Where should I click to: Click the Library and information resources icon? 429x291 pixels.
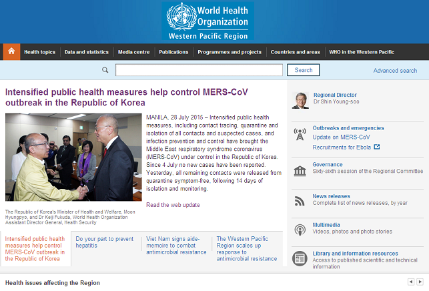pos(300,258)
